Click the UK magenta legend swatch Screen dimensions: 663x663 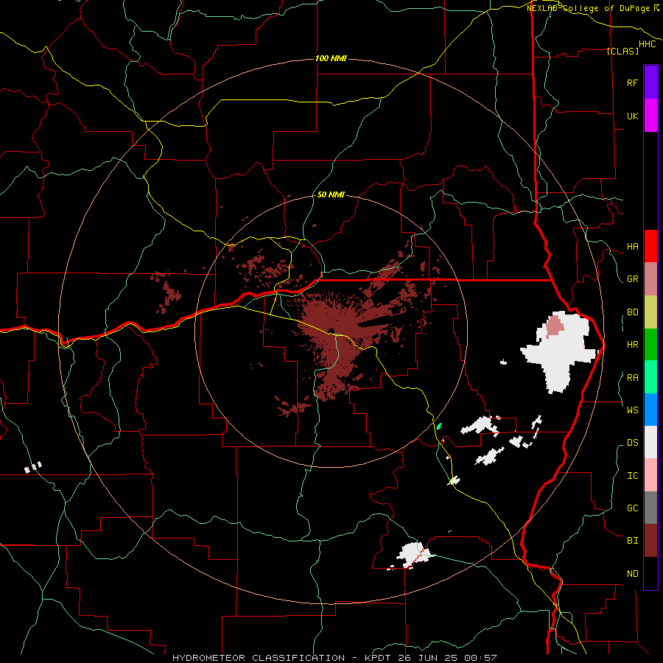click(x=650, y=116)
